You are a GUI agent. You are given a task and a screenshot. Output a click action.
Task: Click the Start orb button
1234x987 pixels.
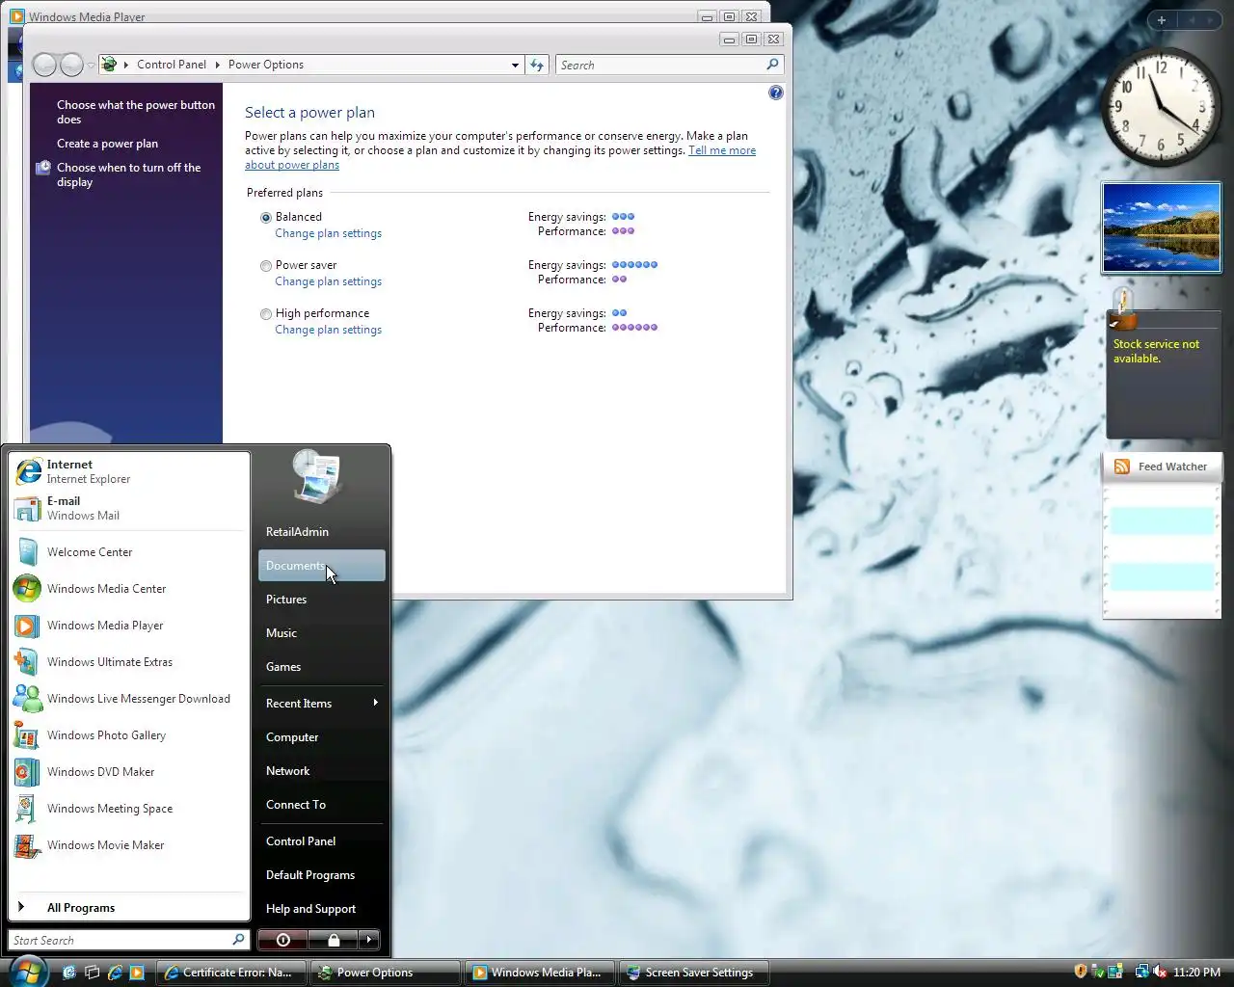(27, 972)
